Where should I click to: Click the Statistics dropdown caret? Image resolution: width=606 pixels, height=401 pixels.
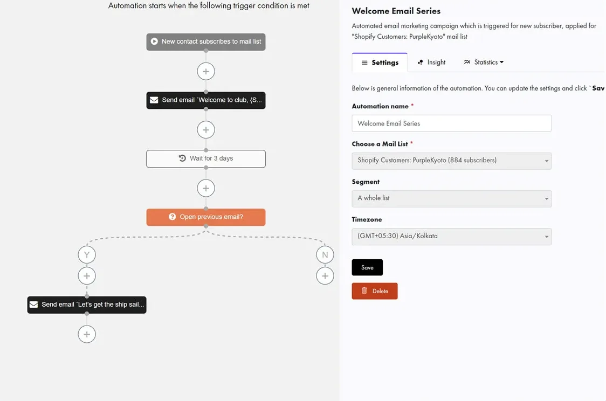pyautogui.click(x=501, y=62)
